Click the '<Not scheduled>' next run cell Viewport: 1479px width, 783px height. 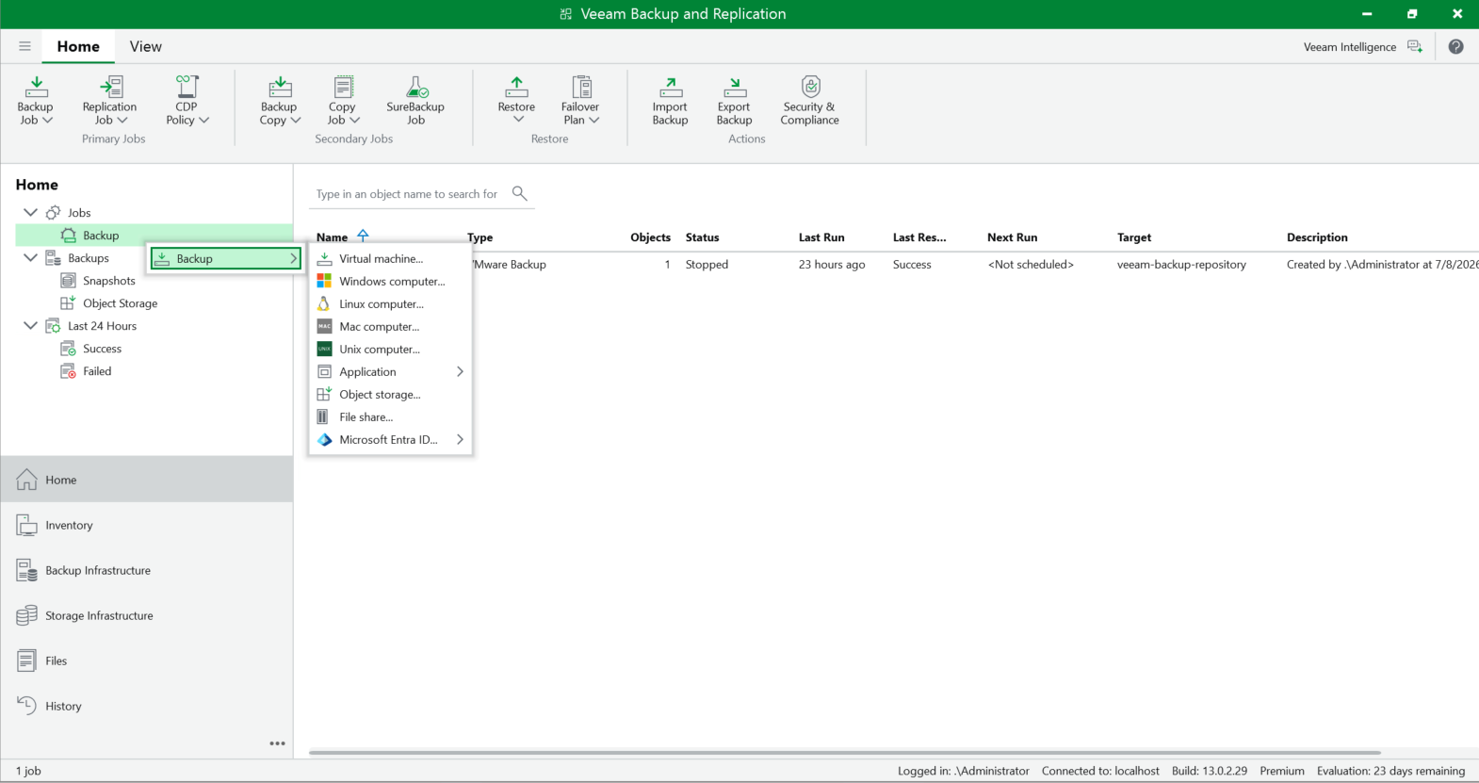[1031, 265]
